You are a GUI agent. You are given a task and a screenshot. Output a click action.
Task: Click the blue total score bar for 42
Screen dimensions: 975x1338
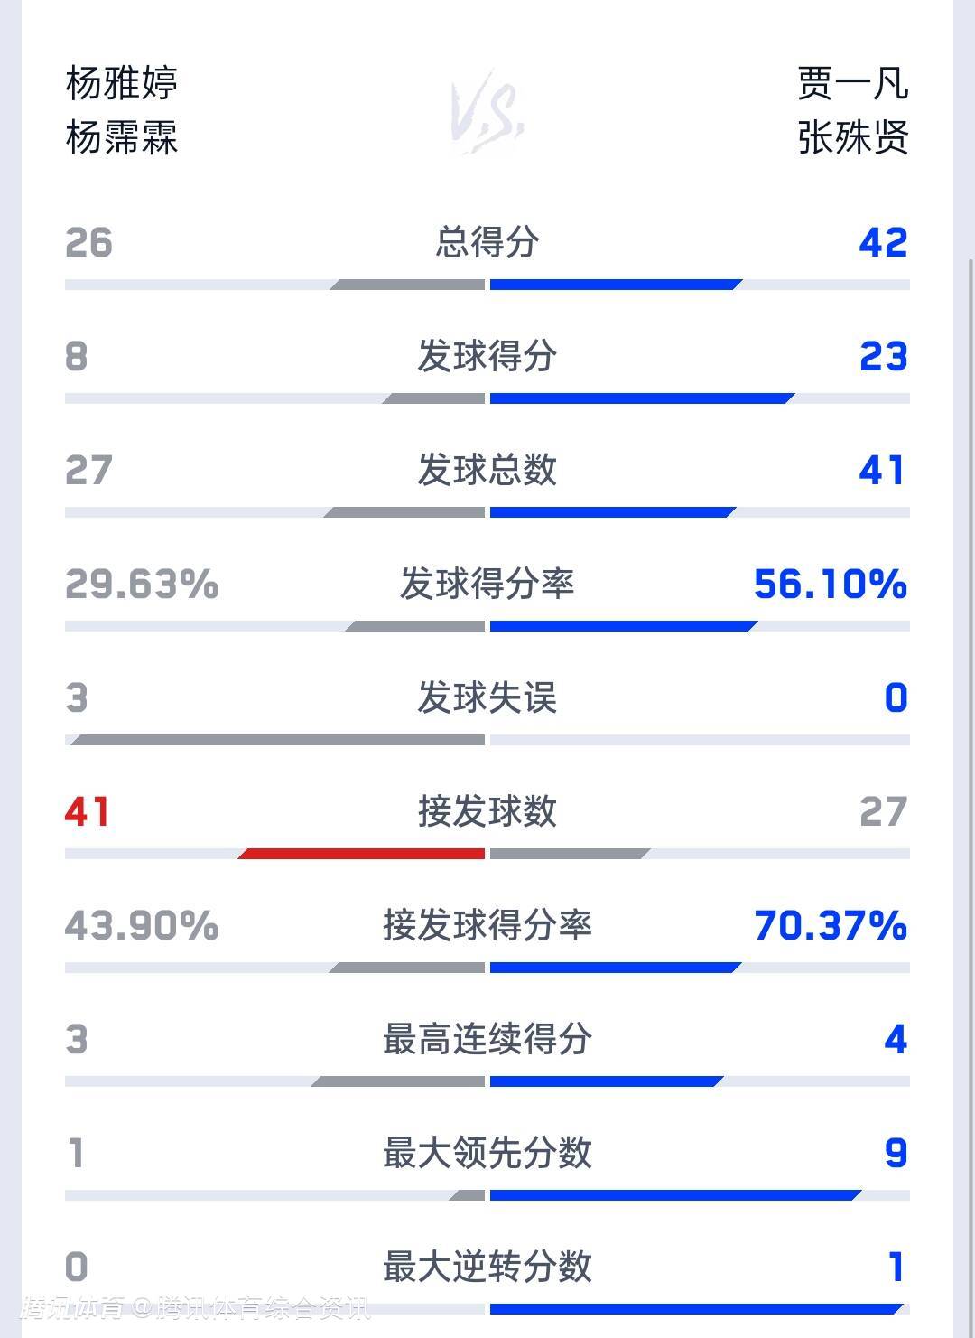coord(614,285)
